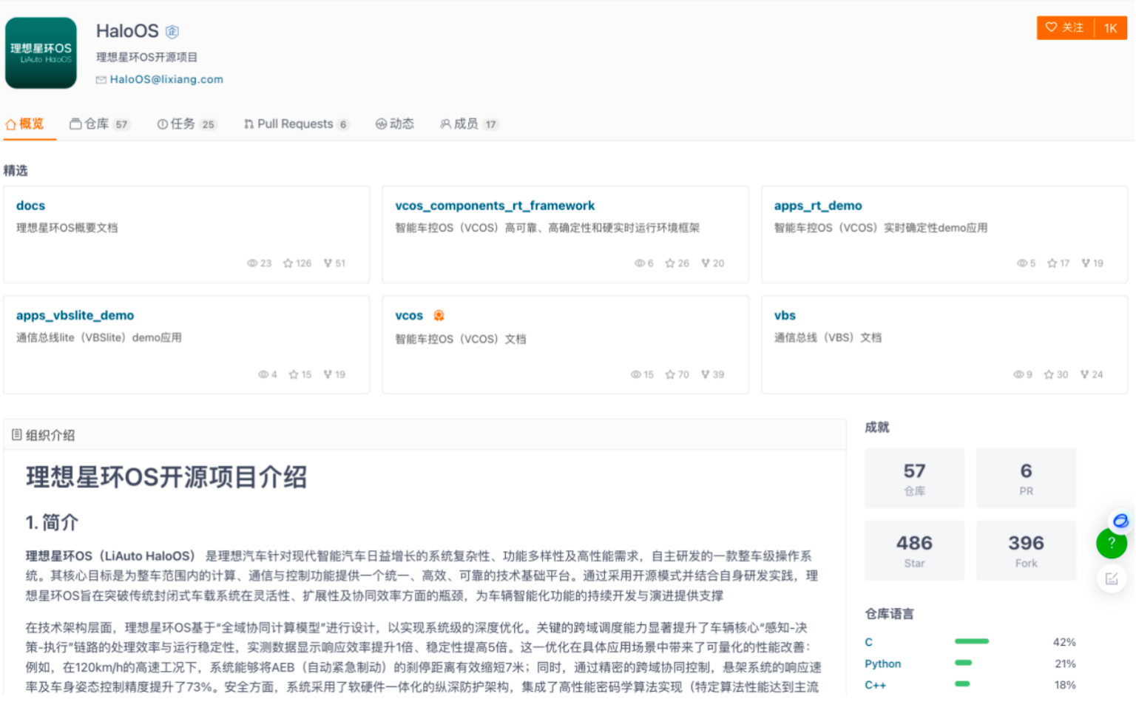Open the apps_vbslite_demo repository
1136x719 pixels.
pos(75,315)
